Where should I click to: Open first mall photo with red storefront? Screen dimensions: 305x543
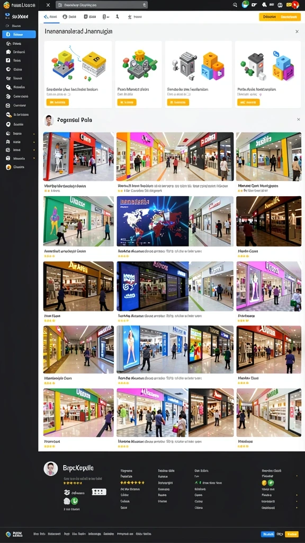(x=78, y=156)
